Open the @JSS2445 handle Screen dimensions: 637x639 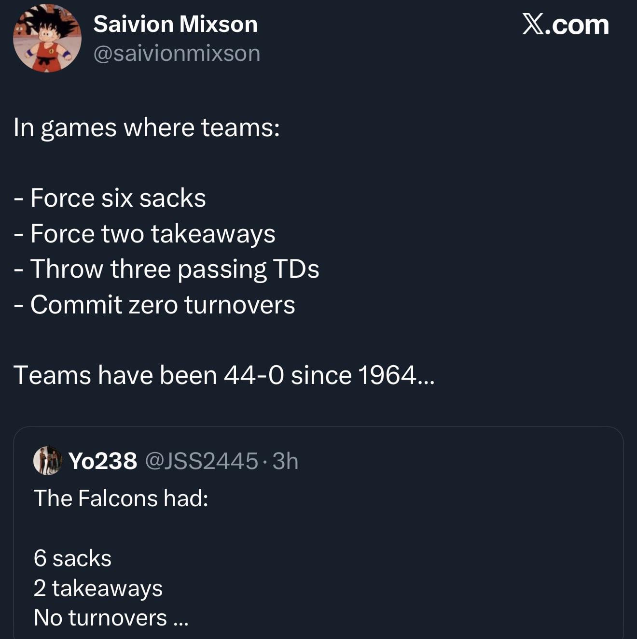(201, 461)
